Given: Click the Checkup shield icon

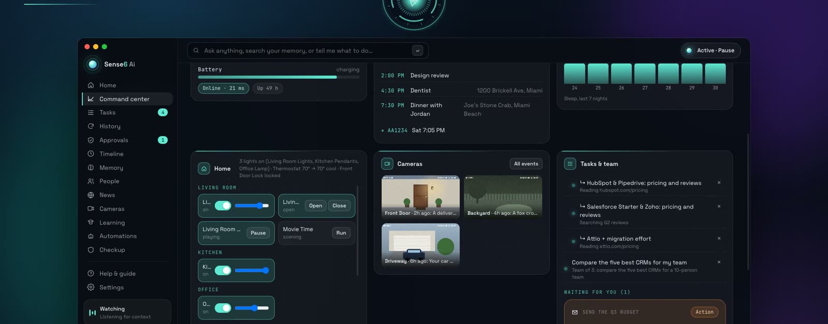Looking at the screenshot, I should coord(91,250).
